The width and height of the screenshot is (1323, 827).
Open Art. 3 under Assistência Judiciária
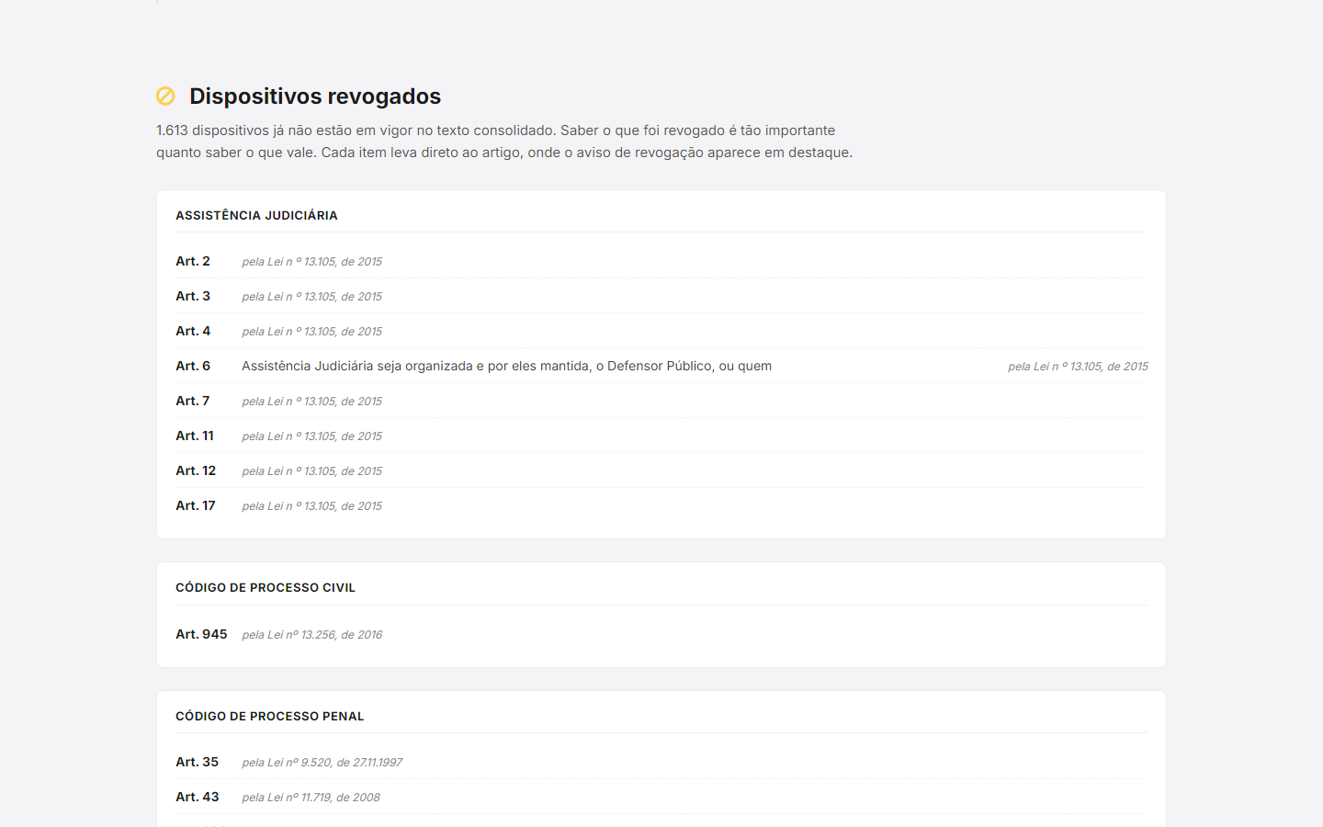[661, 296]
